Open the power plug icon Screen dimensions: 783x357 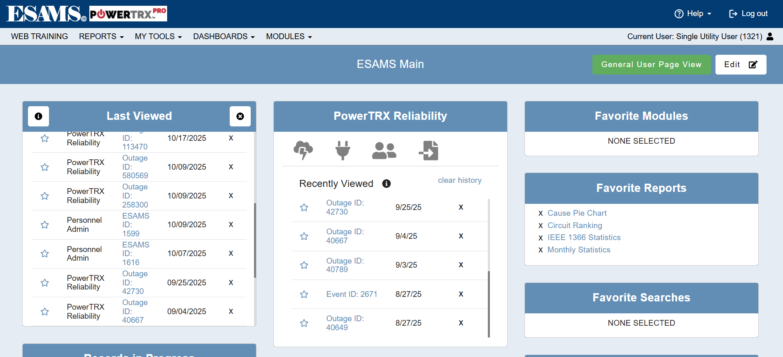coord(343,150)
